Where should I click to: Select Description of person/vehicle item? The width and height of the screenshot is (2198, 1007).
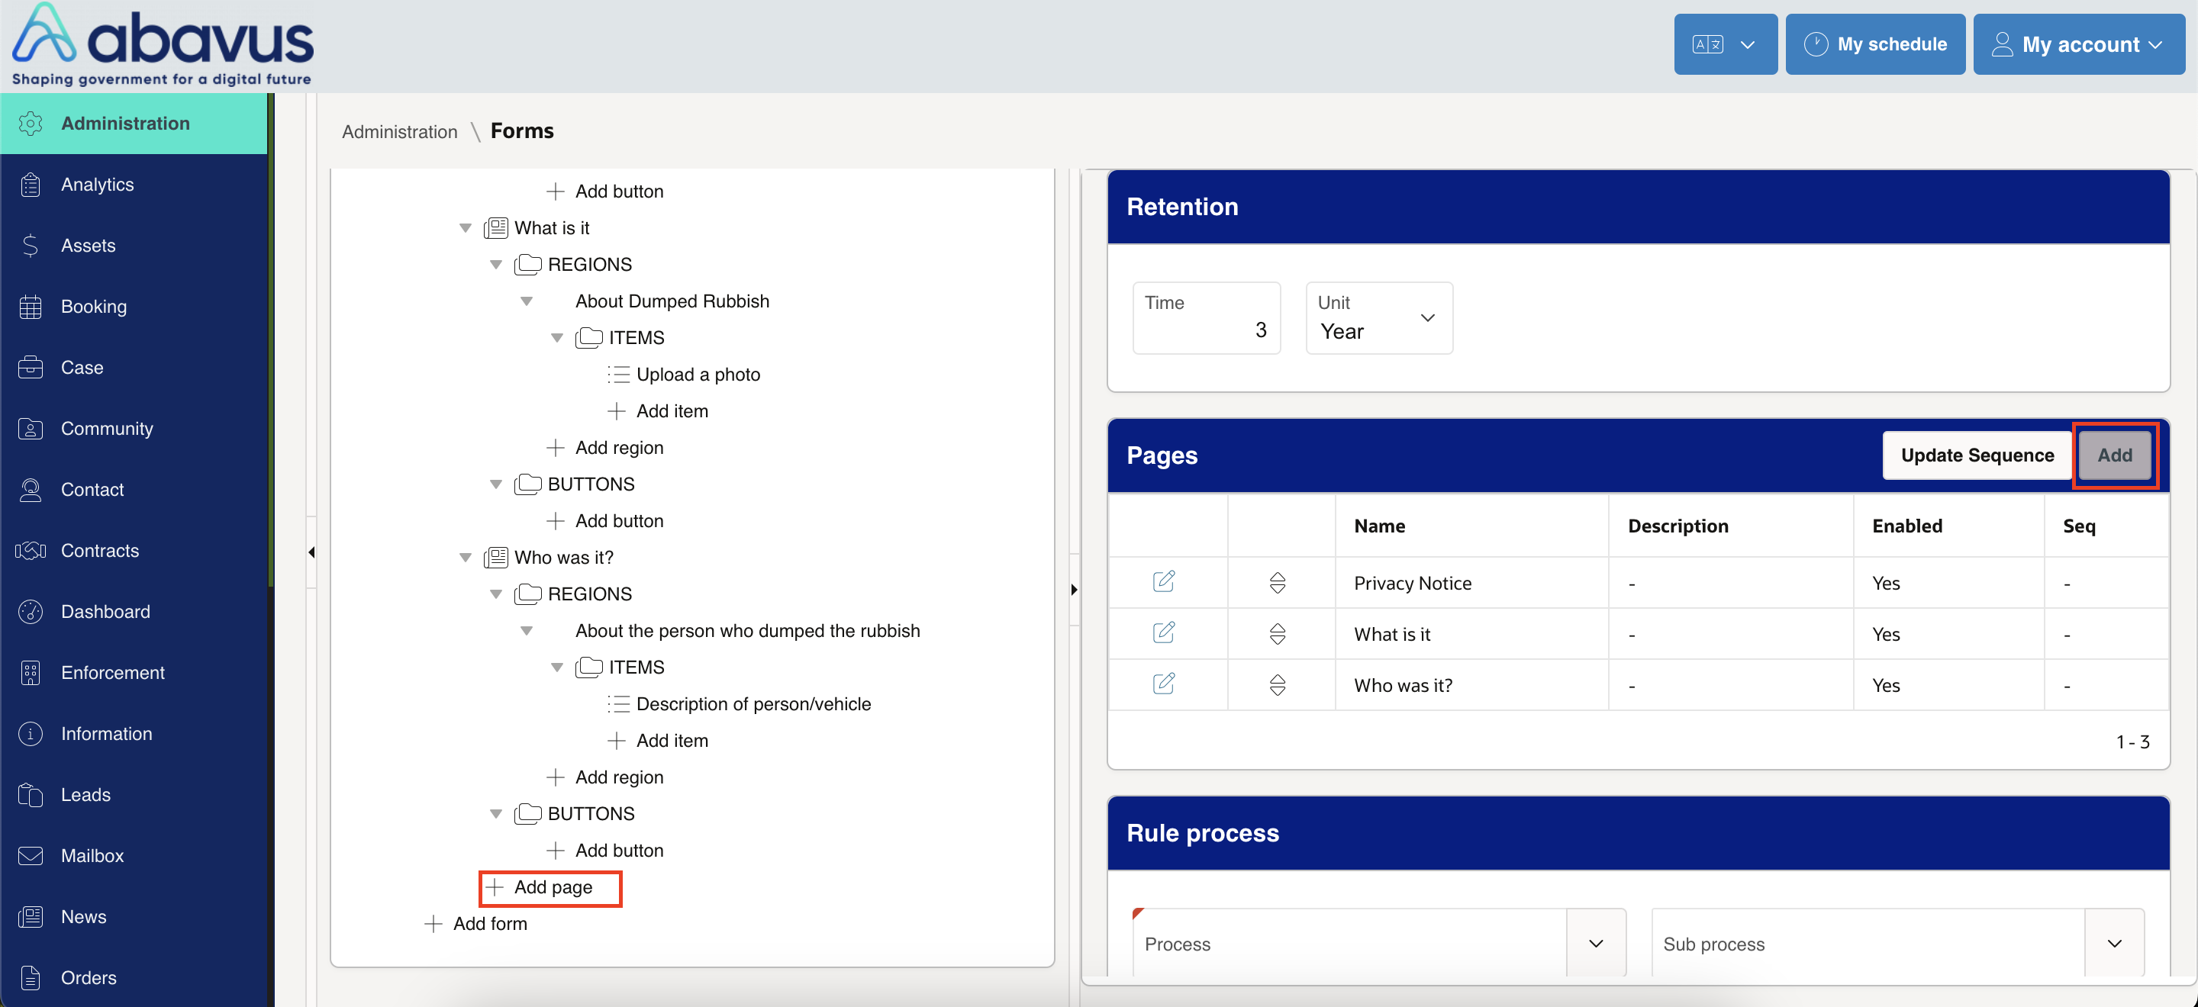(x=753, y=704)
